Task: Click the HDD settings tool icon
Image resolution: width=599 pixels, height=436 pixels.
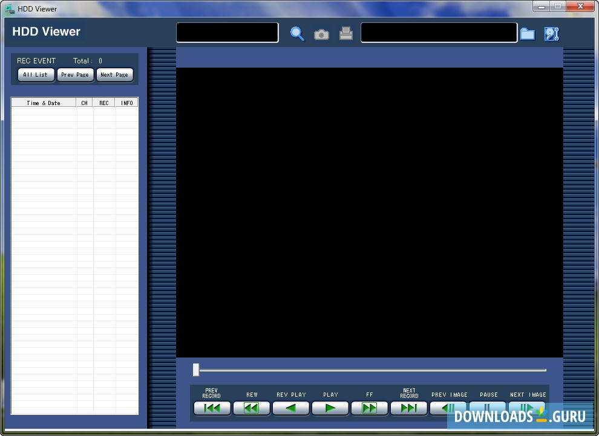Action: (552, 34)
